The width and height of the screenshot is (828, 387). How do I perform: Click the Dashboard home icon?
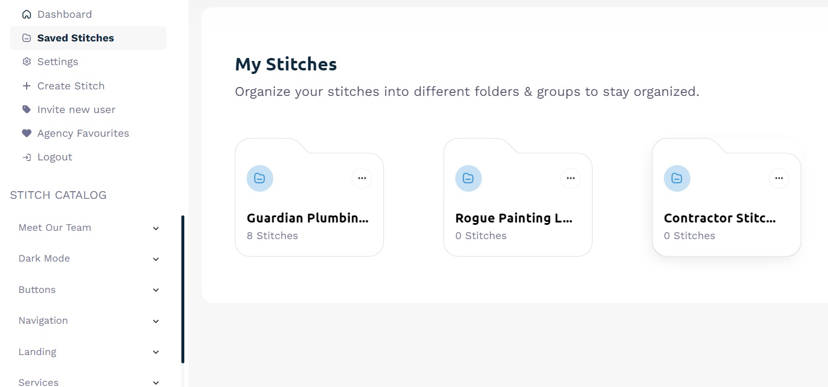tap(26, 14)
